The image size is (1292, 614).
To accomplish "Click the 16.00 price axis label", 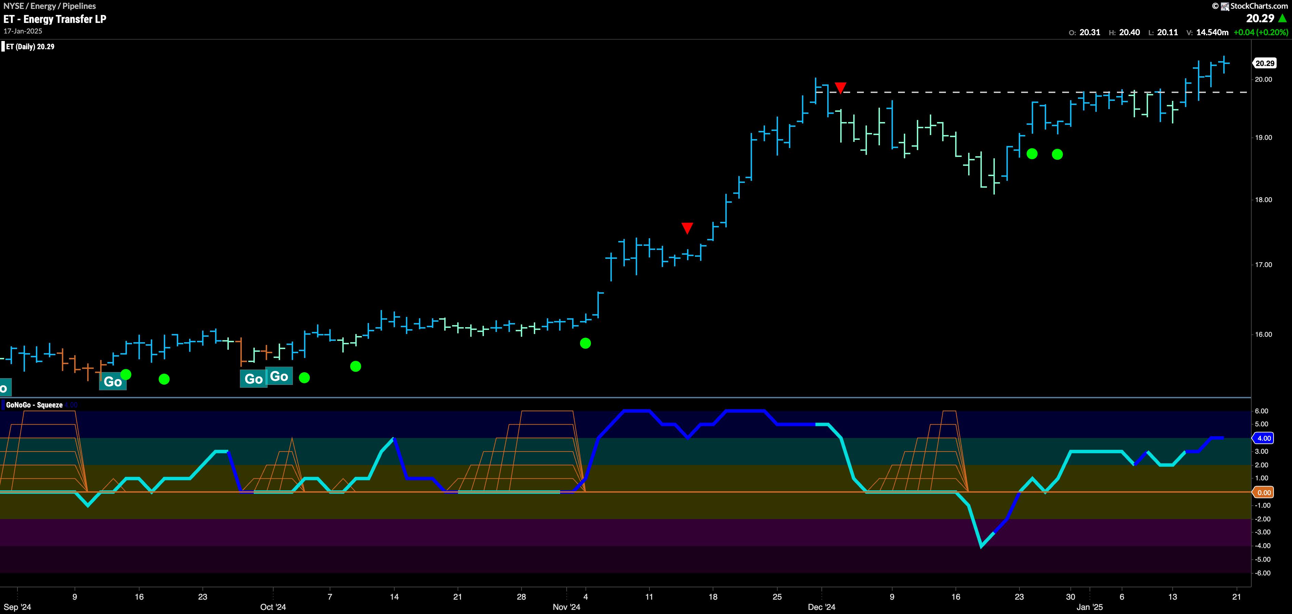I will click(1263, 334).
